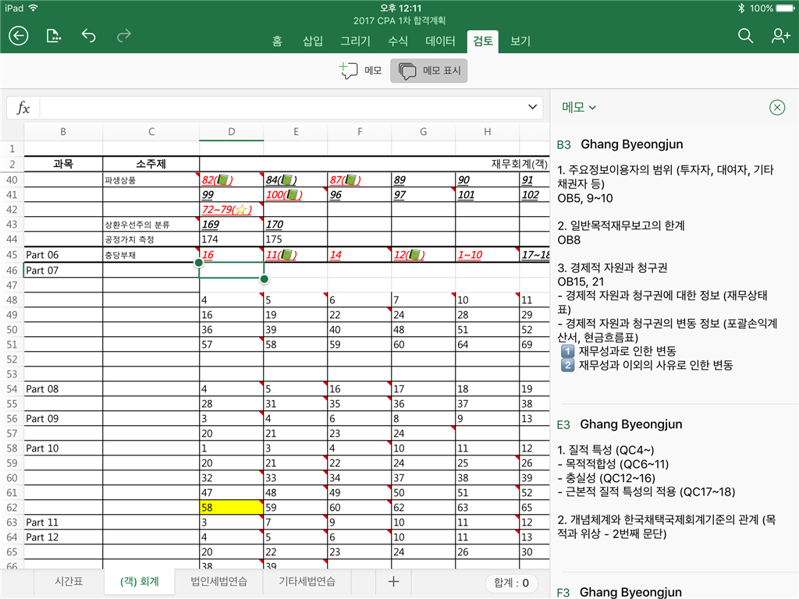The height and width of the screenshot is (599, 799).
Task: Select the red 1~10 cell
Action: tap(487, 255)
